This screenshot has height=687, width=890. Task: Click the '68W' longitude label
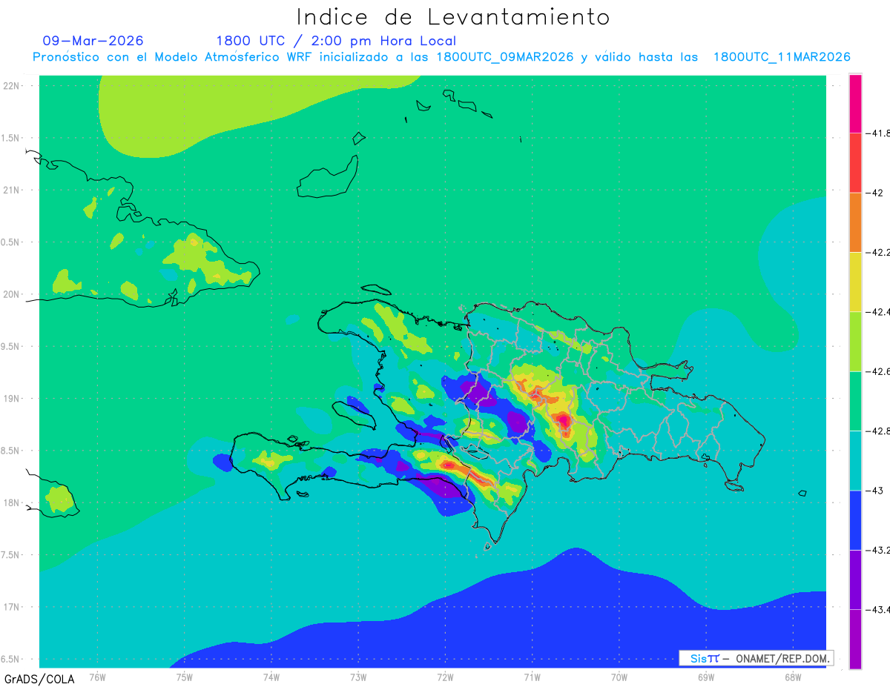pyautogui.click(x=792, y=677)
